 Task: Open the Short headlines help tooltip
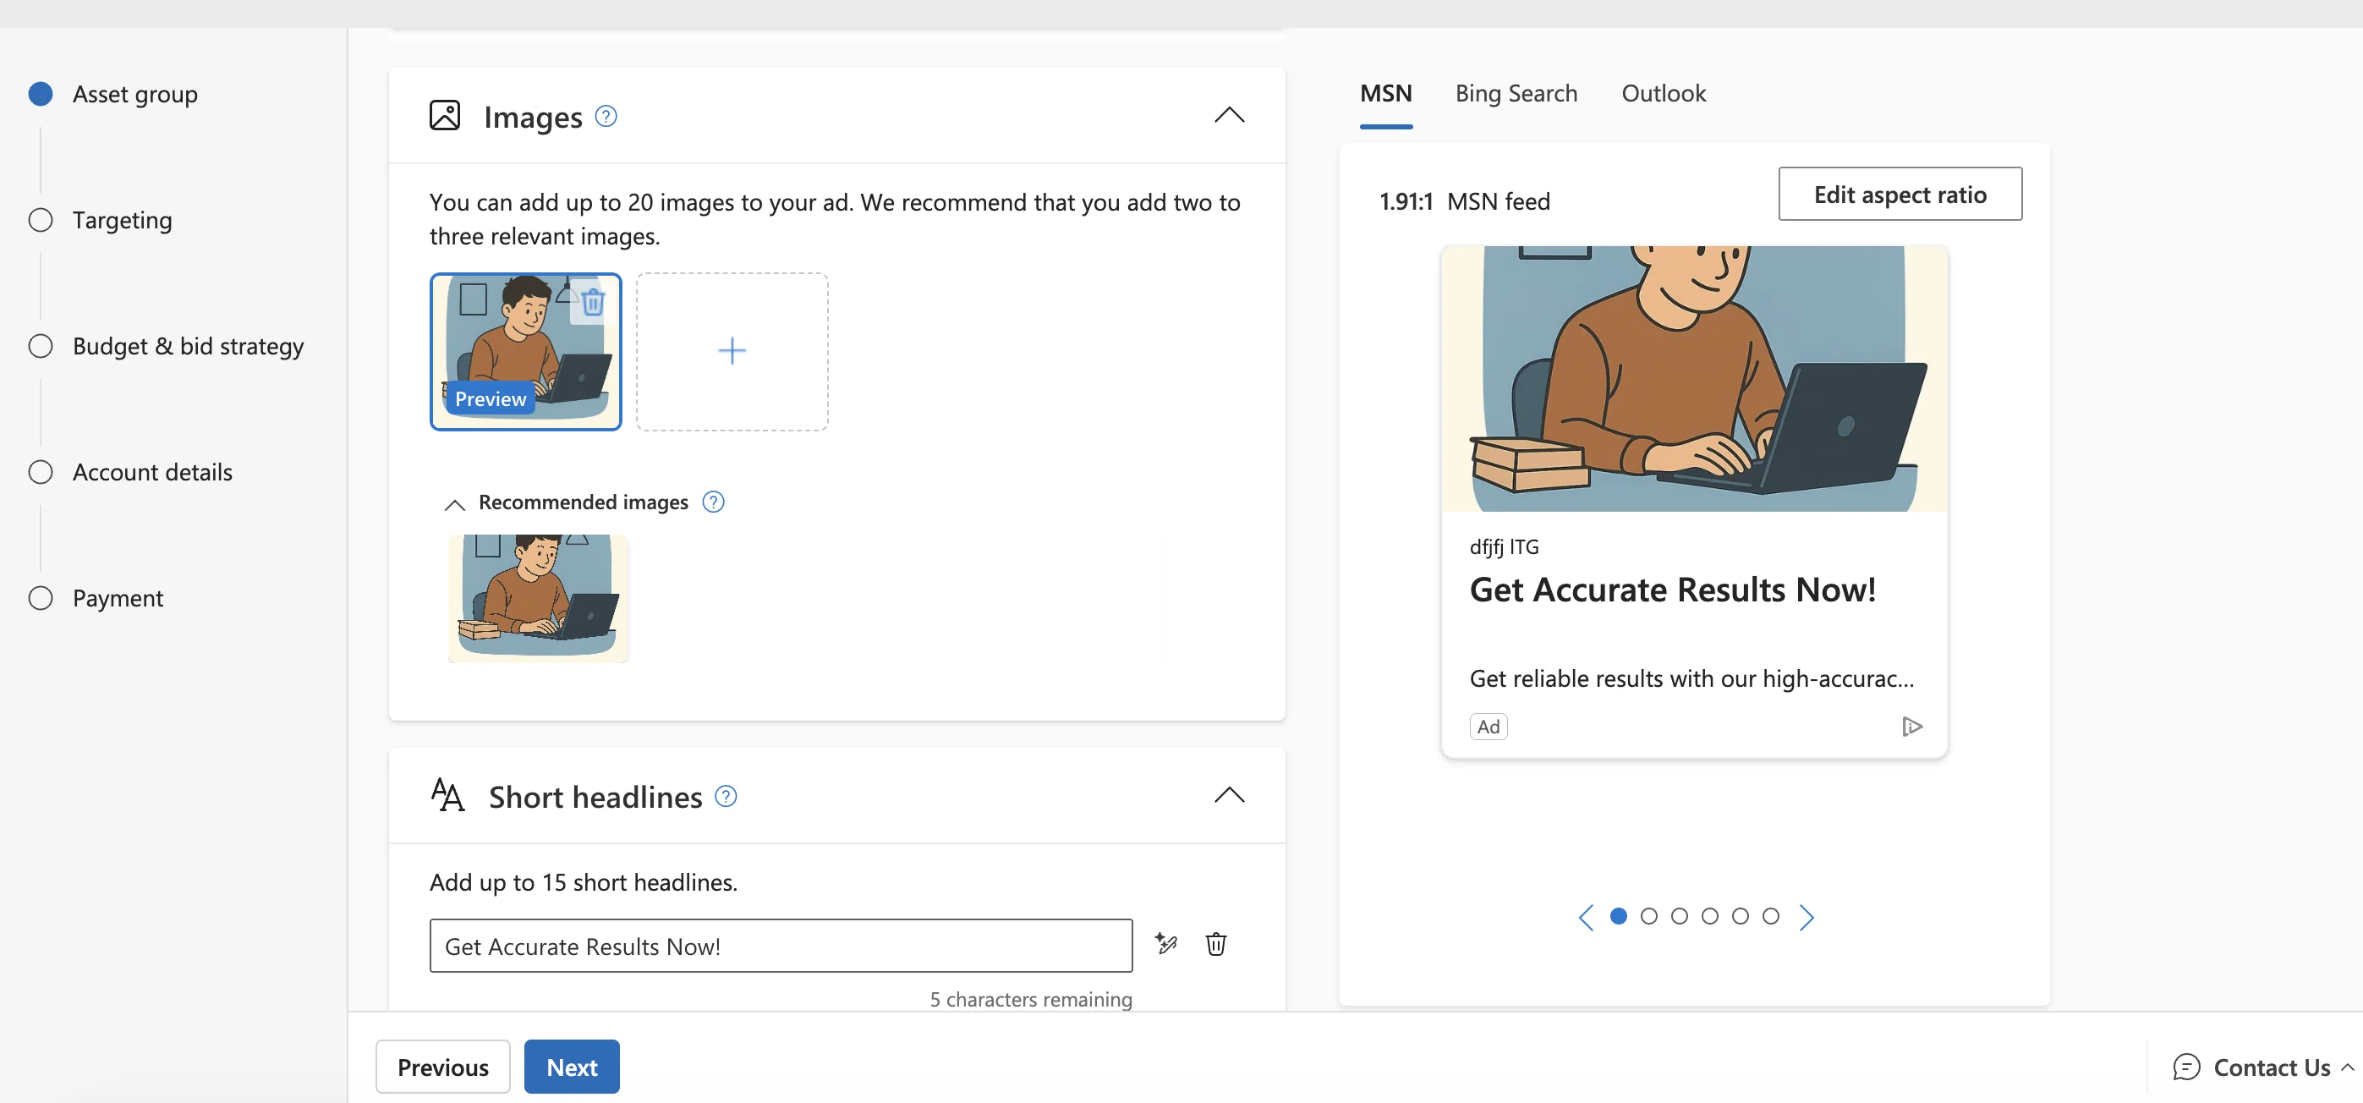(x=725, y=796)
